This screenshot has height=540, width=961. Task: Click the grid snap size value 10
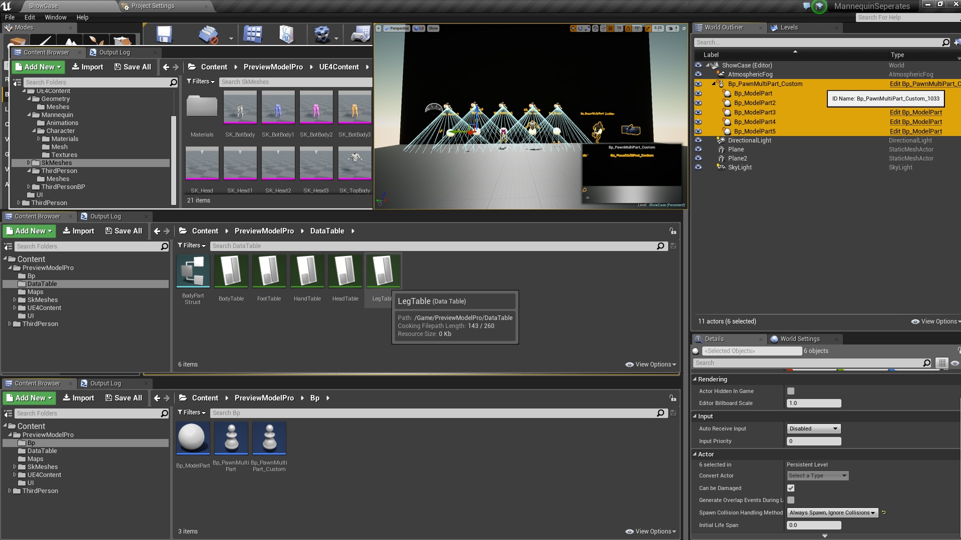pyautogui.click(x=619, y=28)
